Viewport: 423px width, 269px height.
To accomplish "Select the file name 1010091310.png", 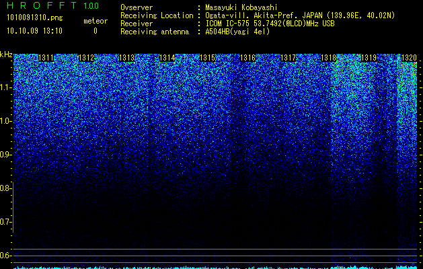I will [35, 18].
